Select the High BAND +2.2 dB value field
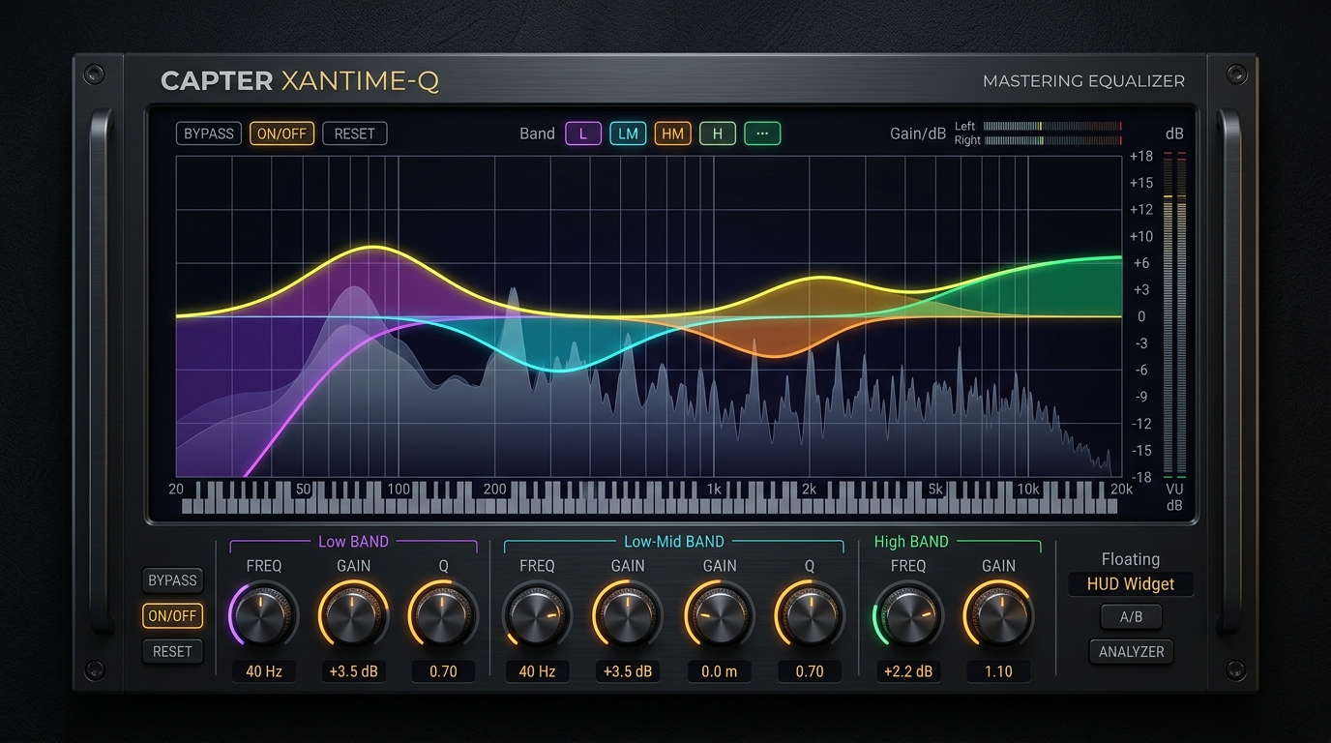Viewport: 1331px width, 743px height. tap(907, 670)
